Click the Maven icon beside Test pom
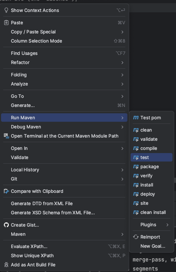The image size is (176, 272). [136, 118]
